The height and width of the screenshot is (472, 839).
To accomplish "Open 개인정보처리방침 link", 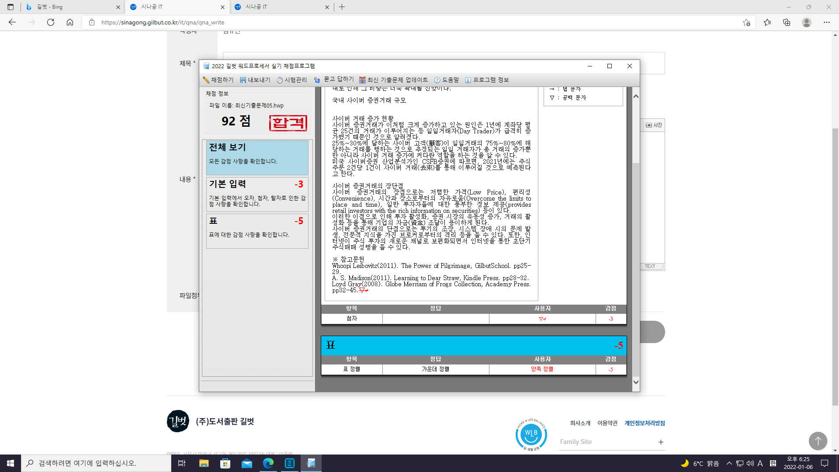I will (644, 423).
